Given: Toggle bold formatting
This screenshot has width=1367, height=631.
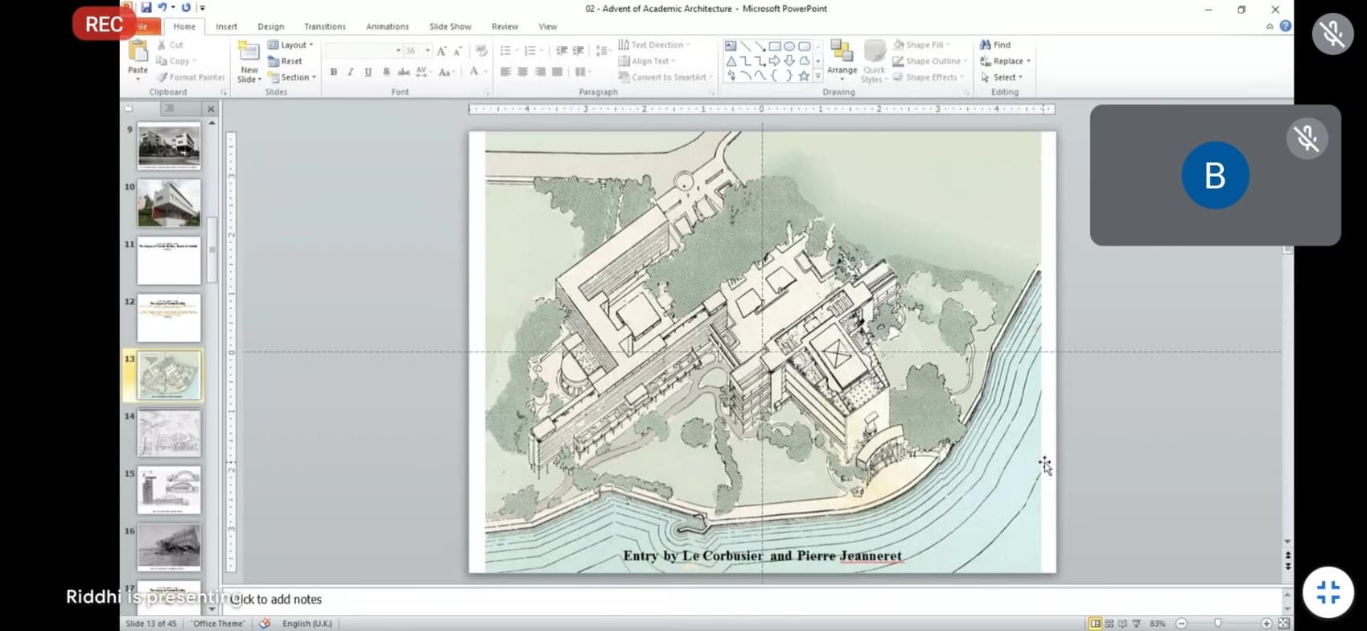Looking at the screenshot, I should click(333, 72).
